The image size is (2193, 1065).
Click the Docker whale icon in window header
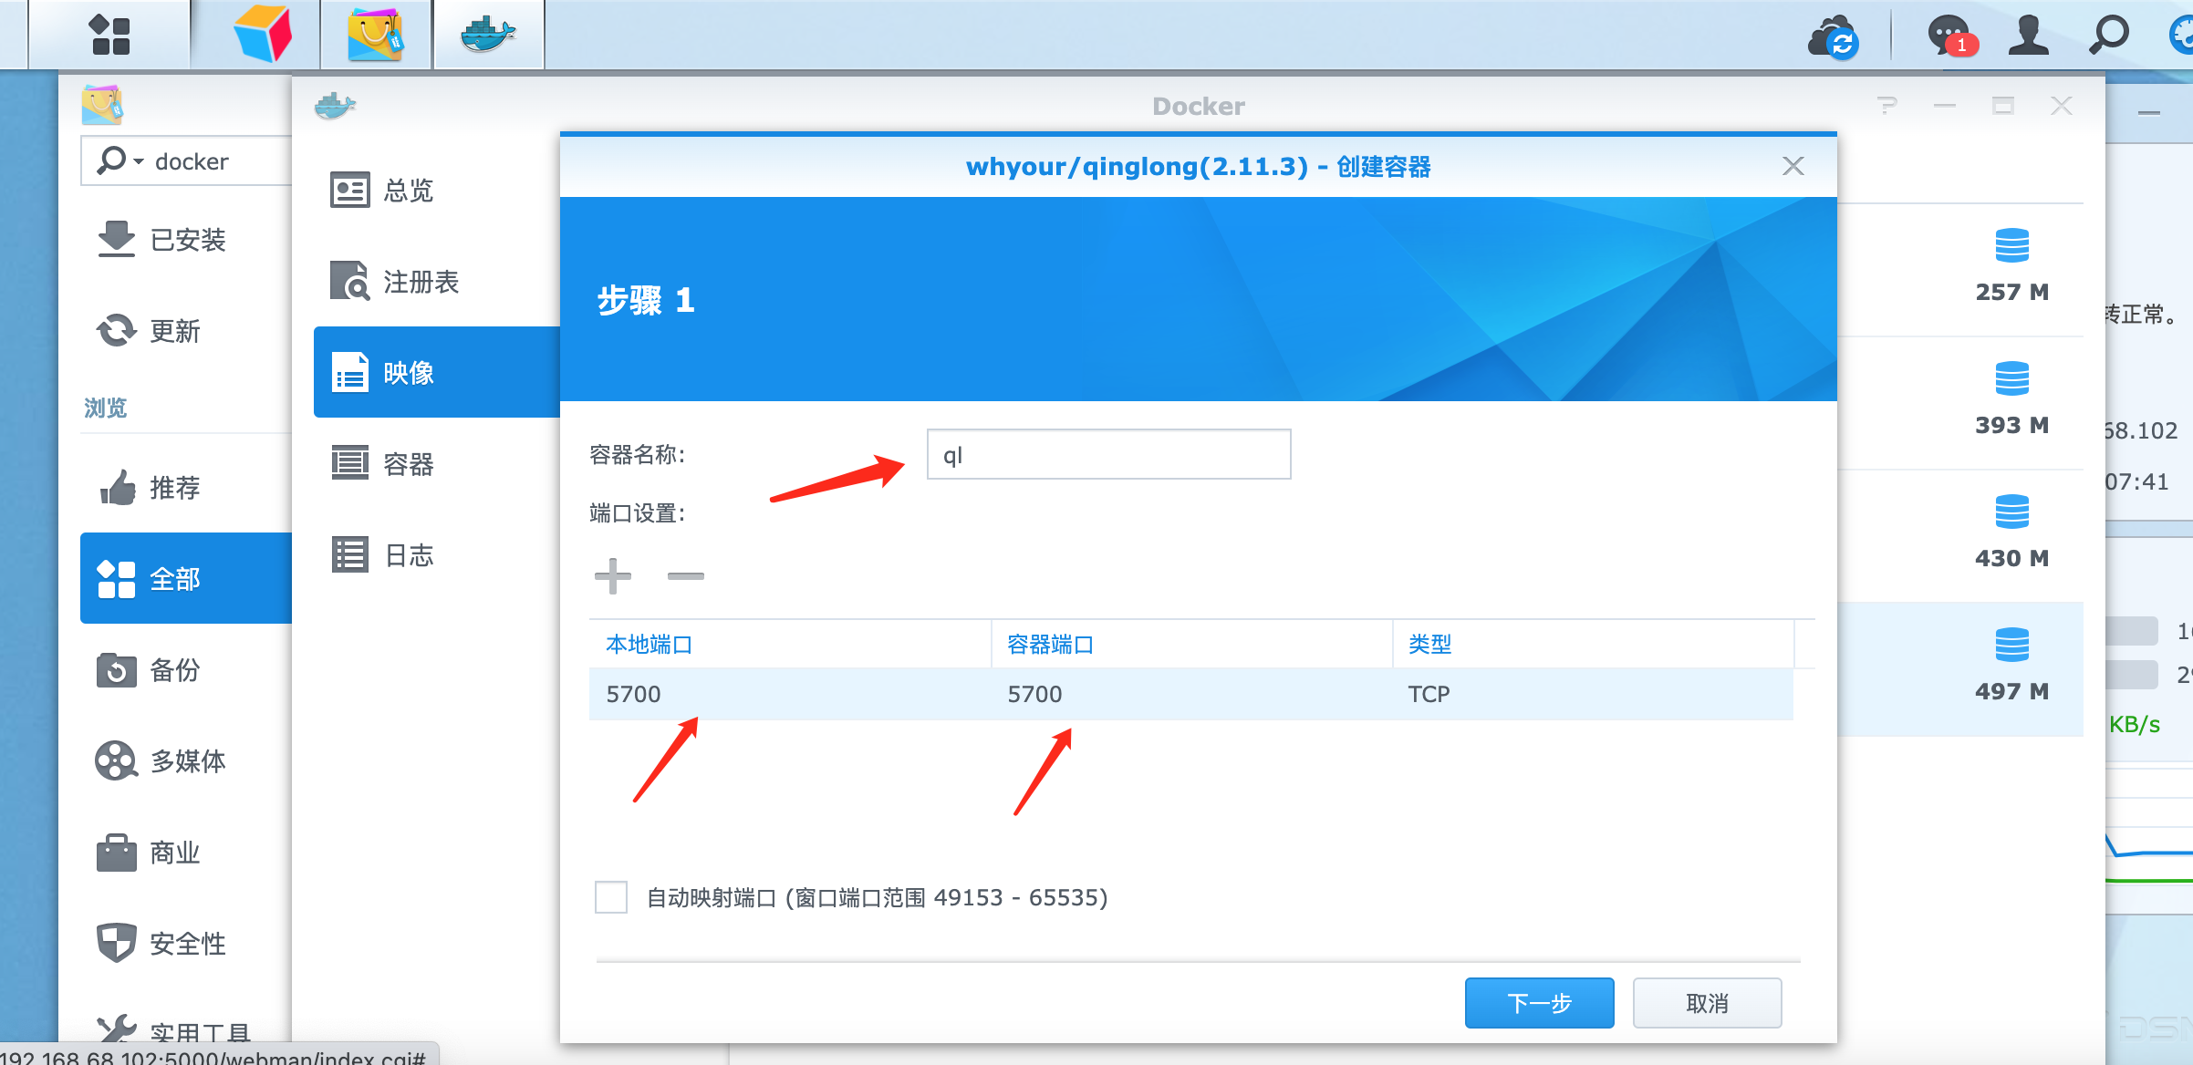335,106
